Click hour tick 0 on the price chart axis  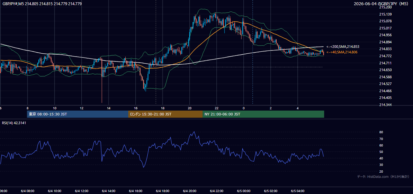244,108
